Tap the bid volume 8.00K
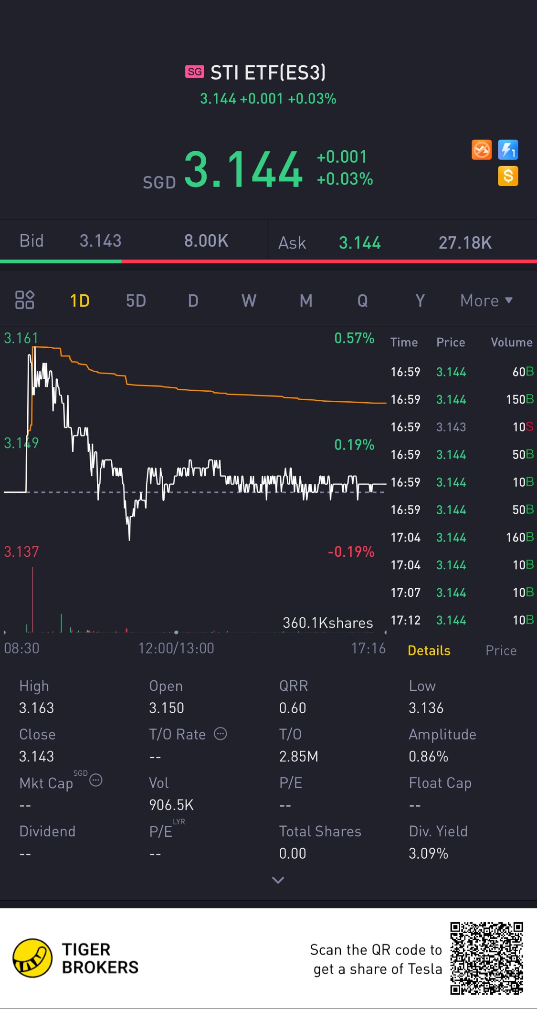This screenshot has height=1009, width=537. pos(206,240)
